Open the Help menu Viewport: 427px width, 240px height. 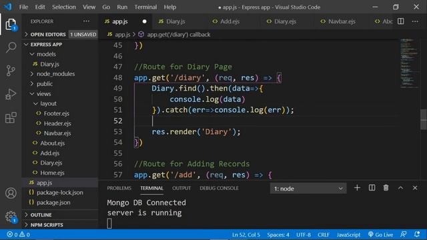click(170, 7)
